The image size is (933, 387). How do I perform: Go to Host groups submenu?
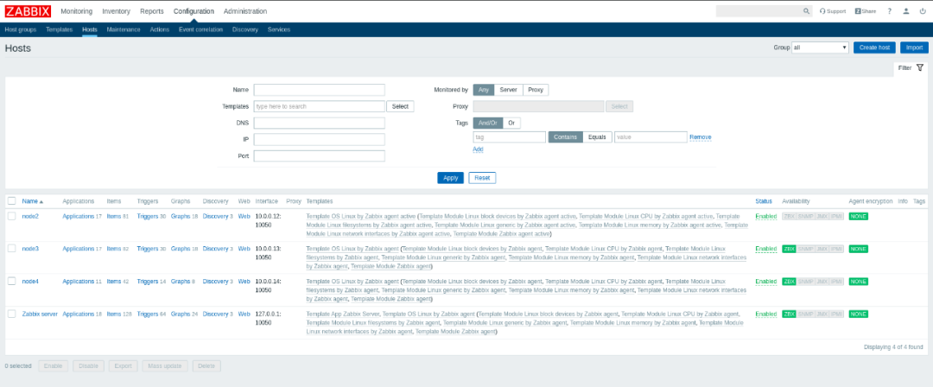point(20,29)
